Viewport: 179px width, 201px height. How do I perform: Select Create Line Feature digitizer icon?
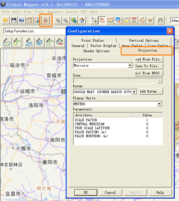[x=29, y=42]
